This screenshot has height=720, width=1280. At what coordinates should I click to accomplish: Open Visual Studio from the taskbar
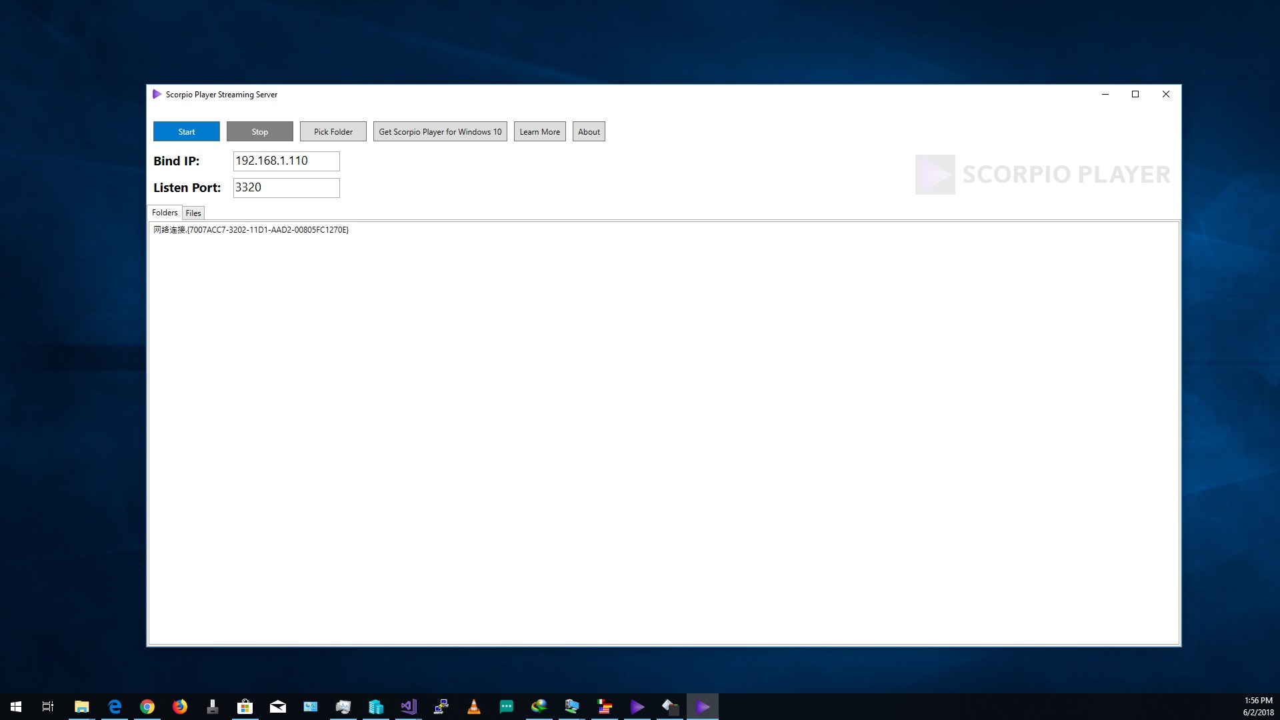tap(409, 706)
